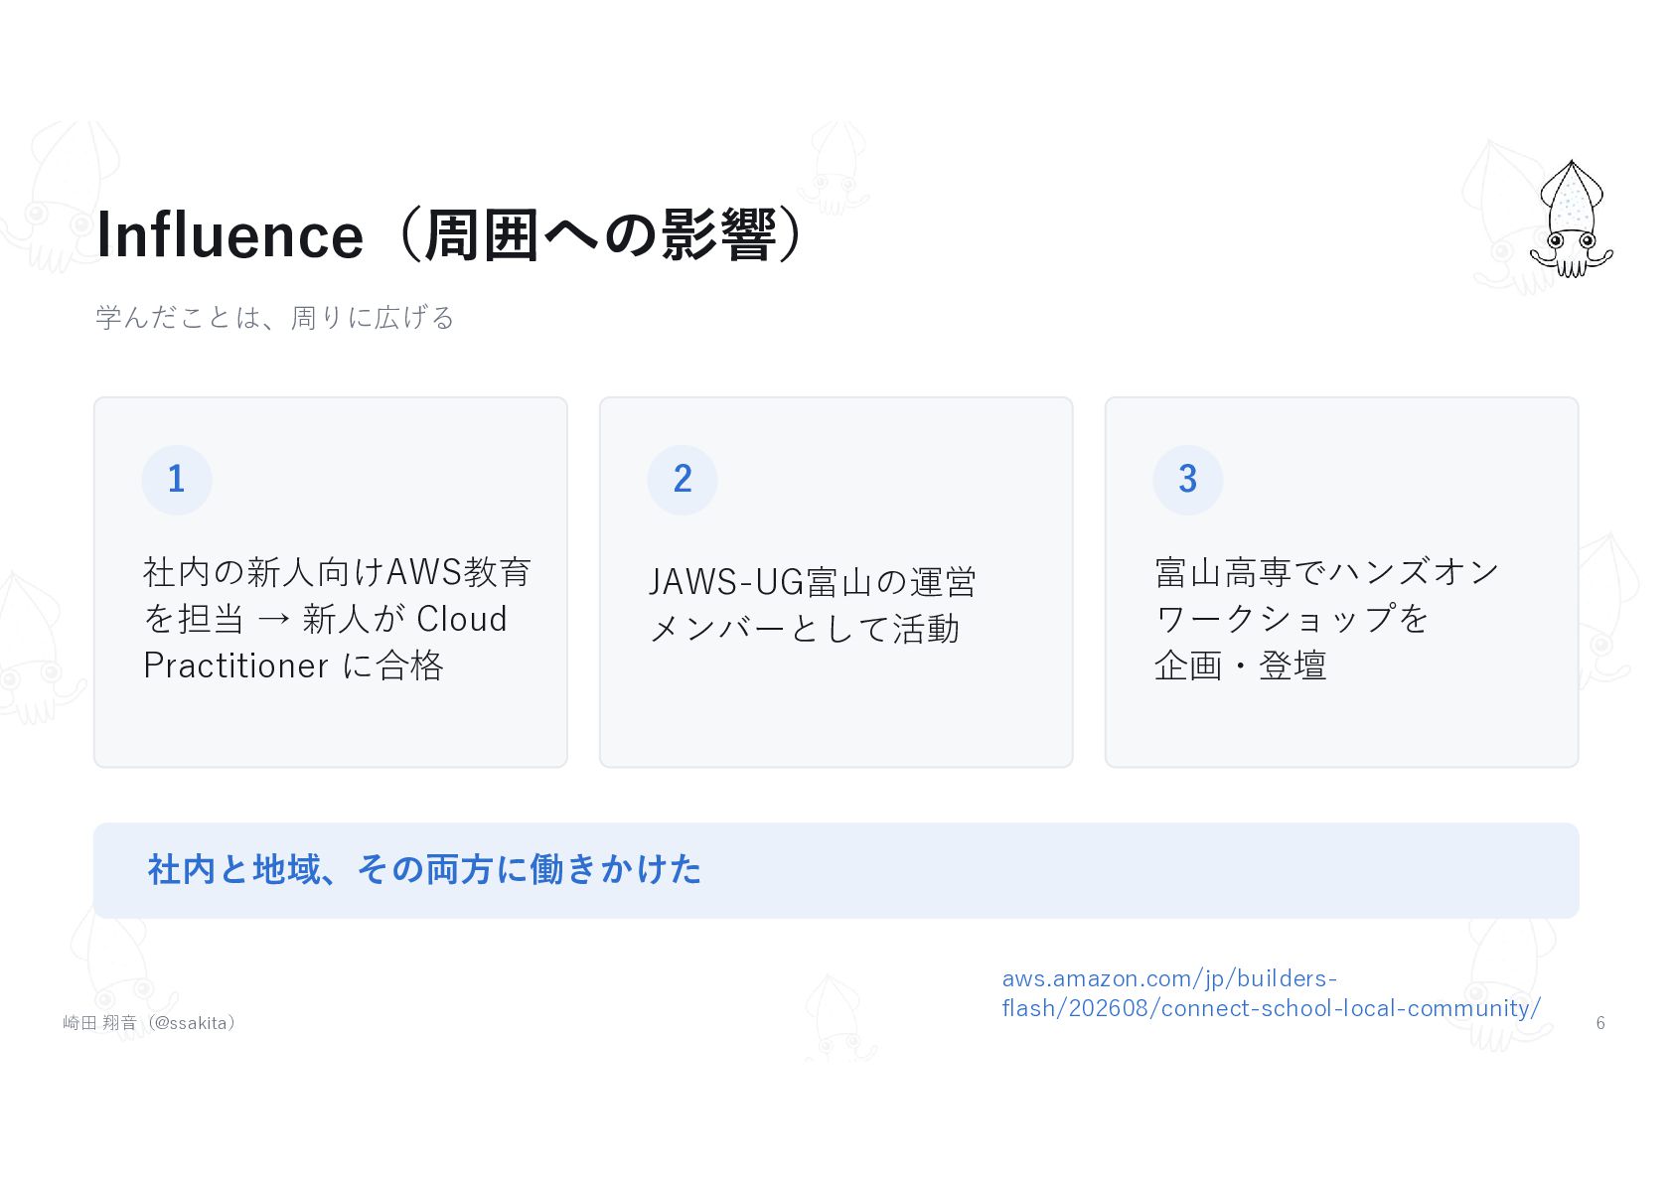The image size is (1673, 1183).
Task: Select the JAWS-UG富山 card text
Action: [813, 605]
